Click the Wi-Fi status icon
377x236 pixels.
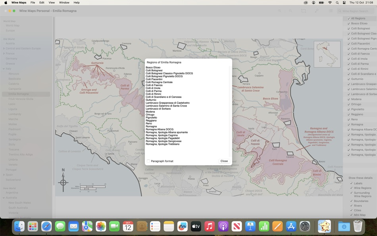[x=330, y=3]
